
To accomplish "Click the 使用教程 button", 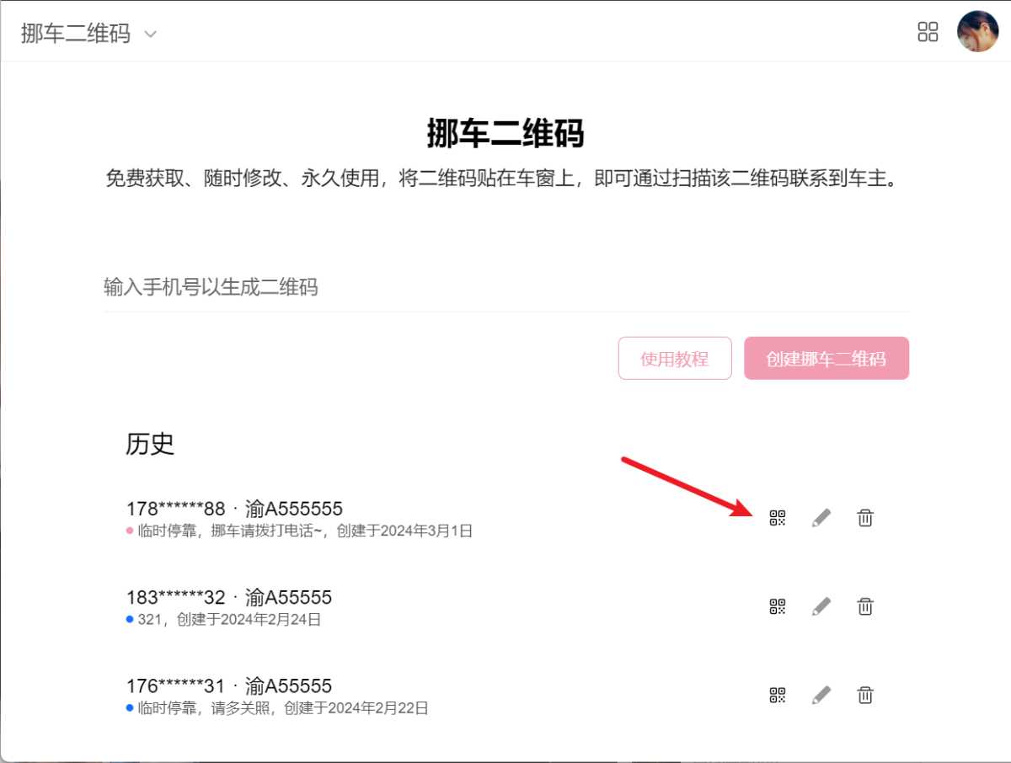I will (674, 359).
